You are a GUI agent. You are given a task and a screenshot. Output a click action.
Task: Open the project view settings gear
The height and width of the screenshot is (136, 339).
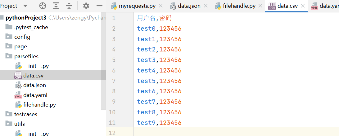click(86, 6)
